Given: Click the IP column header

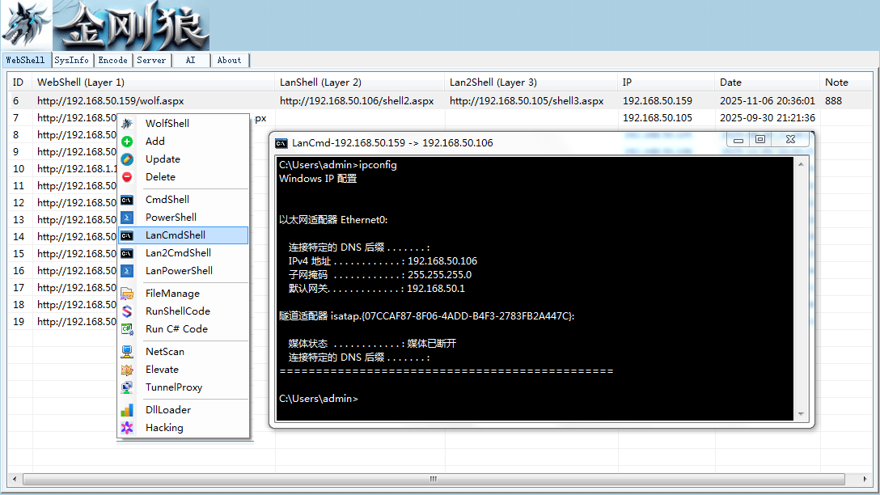Looking at the screenshot, I should click(x=666, y=82).
